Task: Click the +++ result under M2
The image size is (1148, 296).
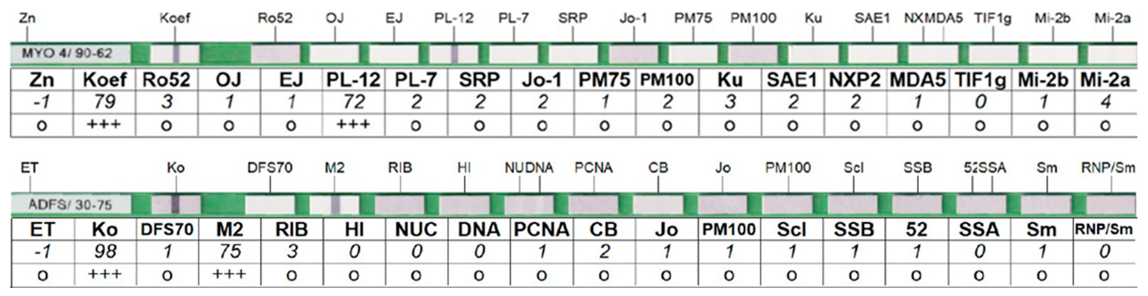Action: pos(229,275)
